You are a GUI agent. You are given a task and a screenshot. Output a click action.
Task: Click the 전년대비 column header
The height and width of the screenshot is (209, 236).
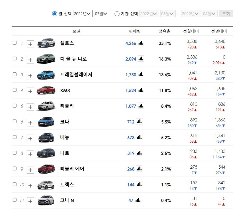click(219, 31)
